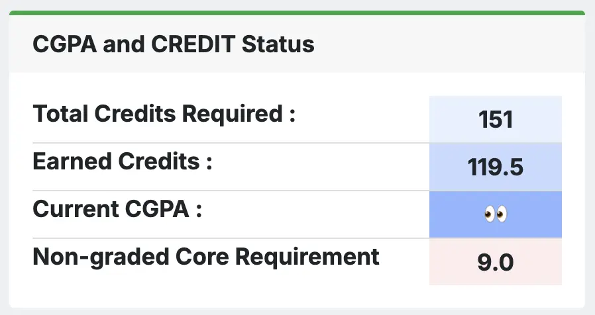Image resolution: width=595 pixels, height=315 pixels.
Task: Click the "CGPA and CREDIT Status" card title
Action: 173,45
